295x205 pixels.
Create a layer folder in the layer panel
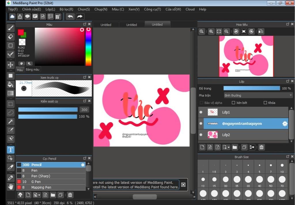(235, 147)
